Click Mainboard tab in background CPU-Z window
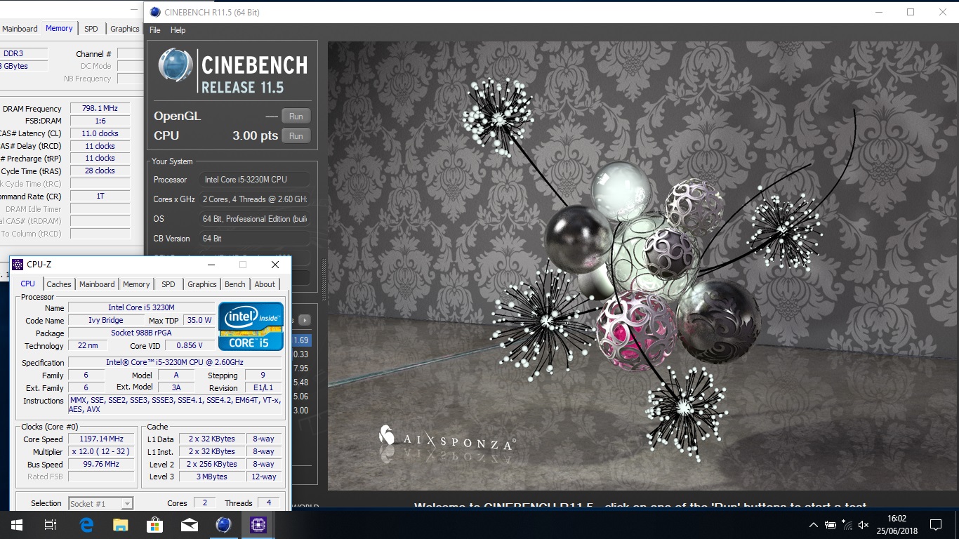959x539 pixels. point(20,29)
